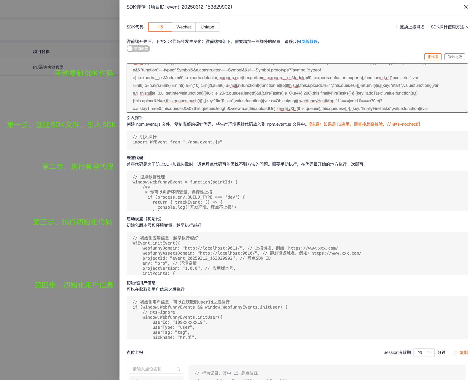Open the Uniapp tab
The height and width of the screenshot is (380, 475).
click(207, 27)
